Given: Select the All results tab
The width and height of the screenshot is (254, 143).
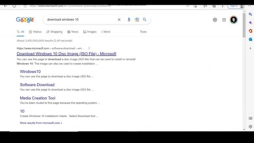Looking at the screenshot, I should click(21, 32).
